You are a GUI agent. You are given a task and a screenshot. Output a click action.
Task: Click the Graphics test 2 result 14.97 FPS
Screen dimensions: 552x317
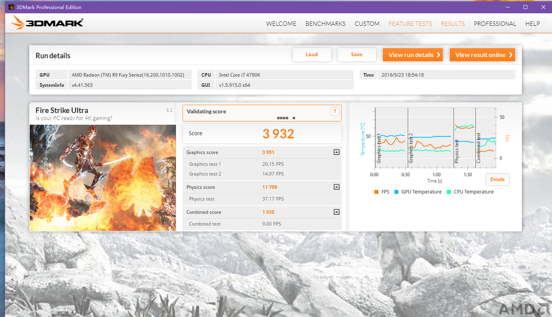tap(273, 174)
